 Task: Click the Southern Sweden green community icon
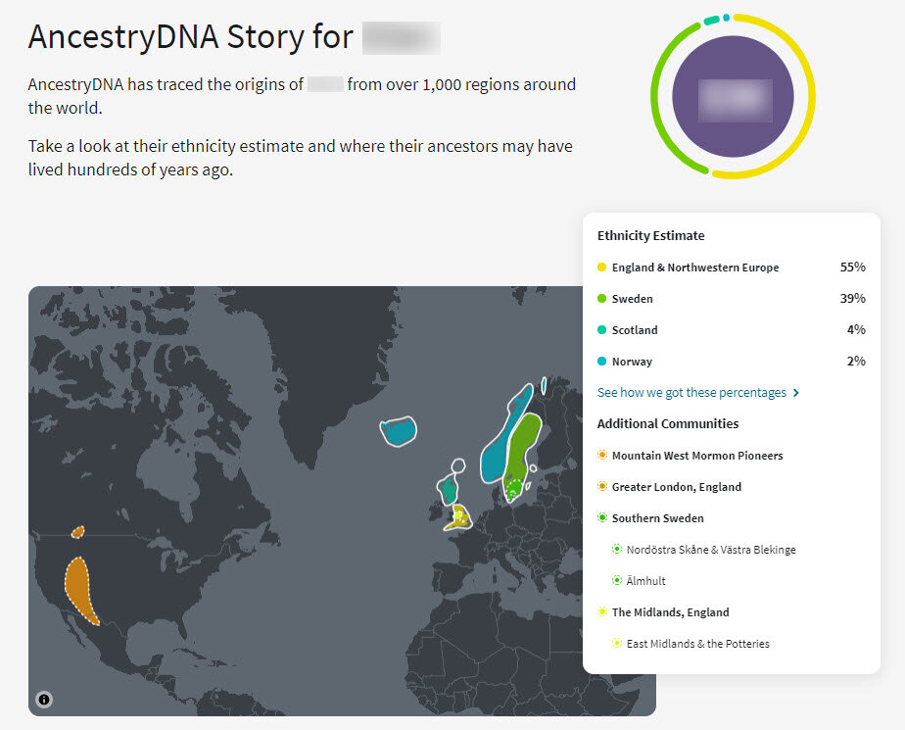pos(602,517)
